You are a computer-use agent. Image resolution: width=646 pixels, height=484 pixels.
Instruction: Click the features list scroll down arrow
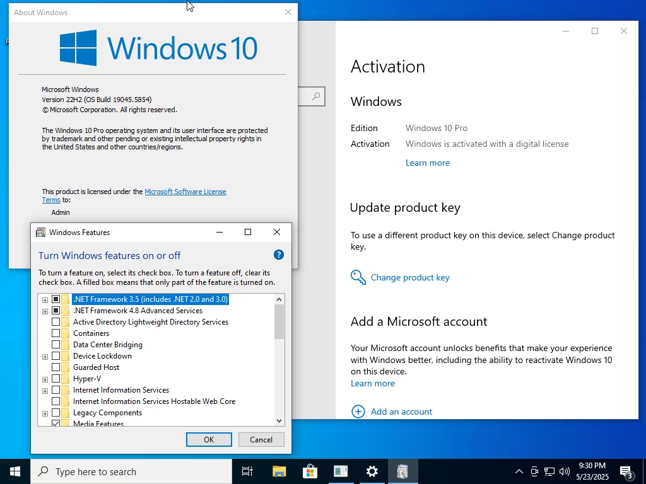(279, 420)
